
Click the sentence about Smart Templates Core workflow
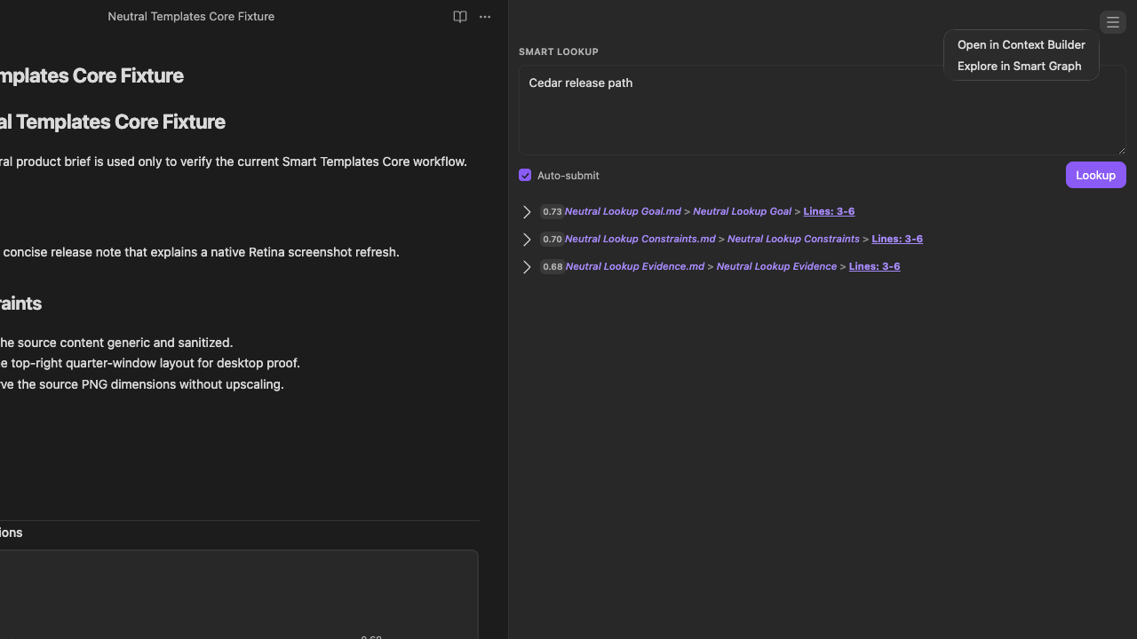coord(234,162)
